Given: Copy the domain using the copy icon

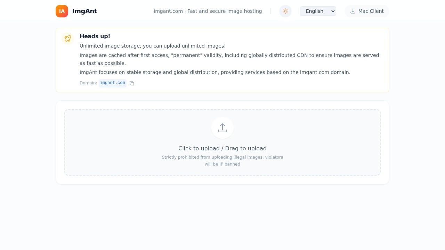Looking at the screenshot, I should pyautogui.click(x=132, y=83).
